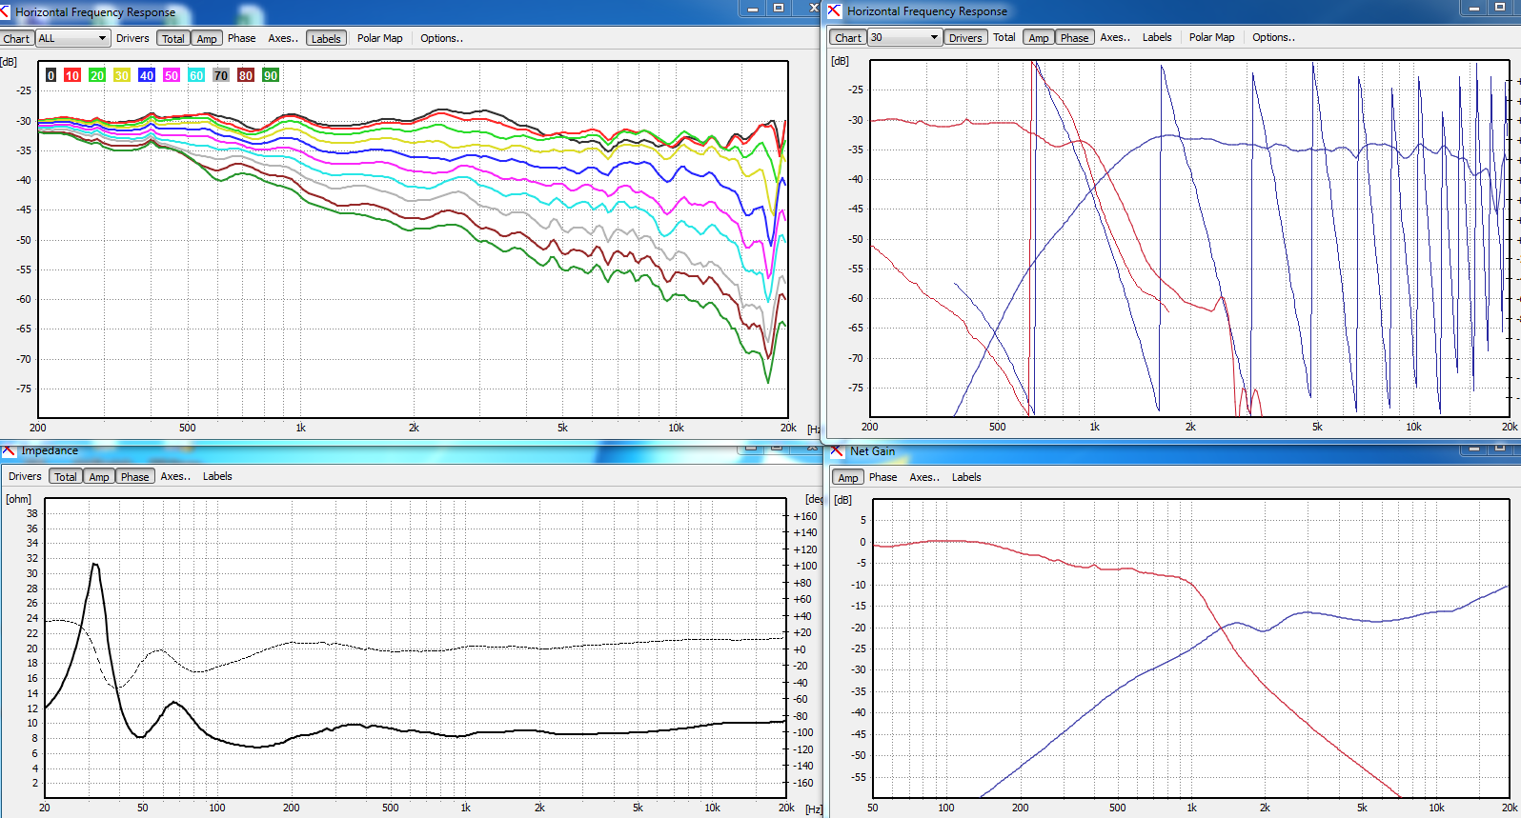Maximize the top-right Horizontal Frequency Response window
The height and width of the screenshot is (818, 1521).
click(x=1500, y=8)
